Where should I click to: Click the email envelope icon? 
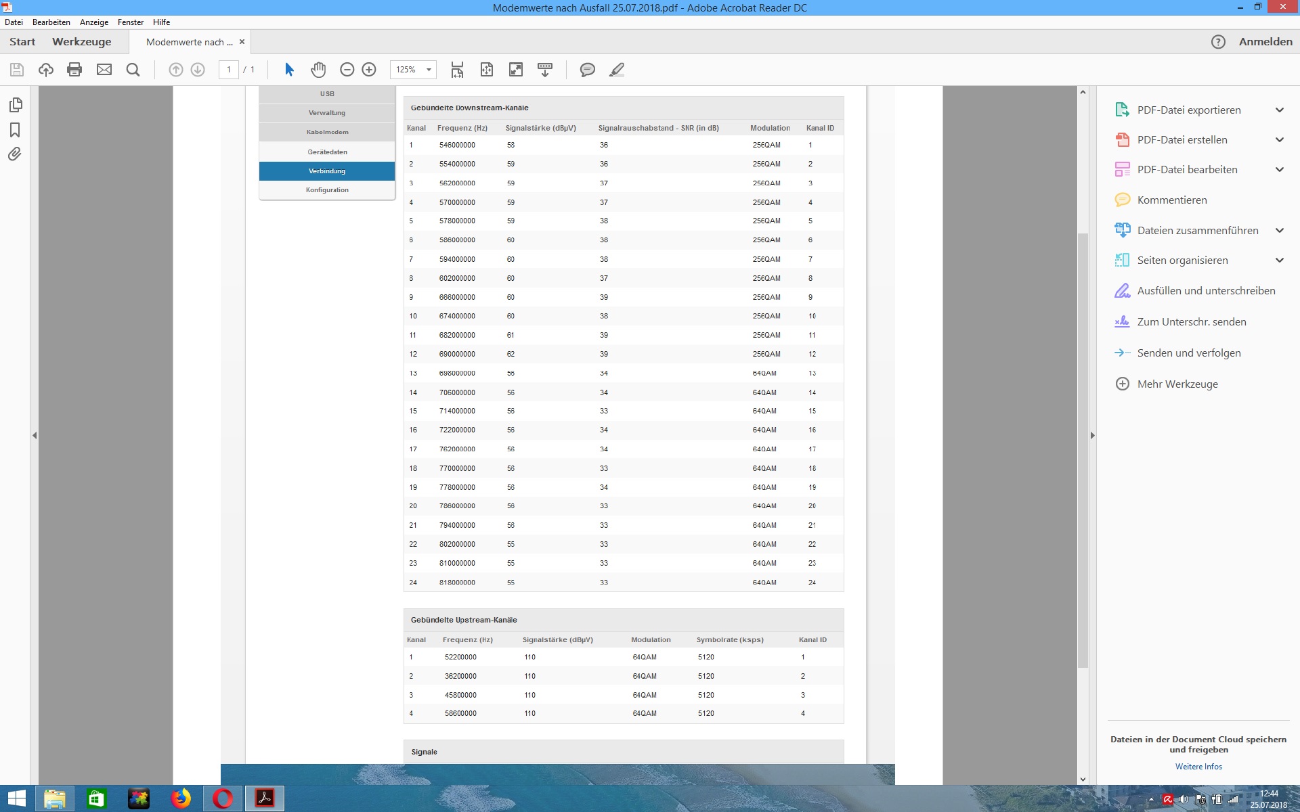(104, 70)
